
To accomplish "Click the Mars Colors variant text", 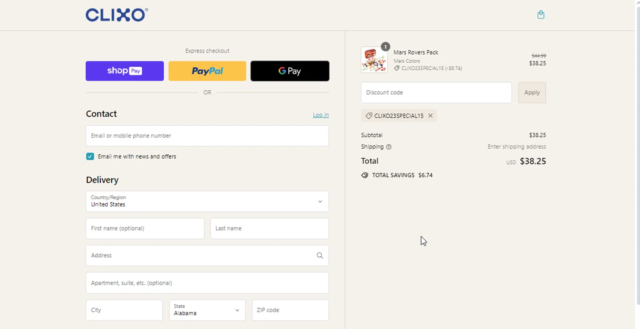I will pyautogui.click(x=407, y=61).
